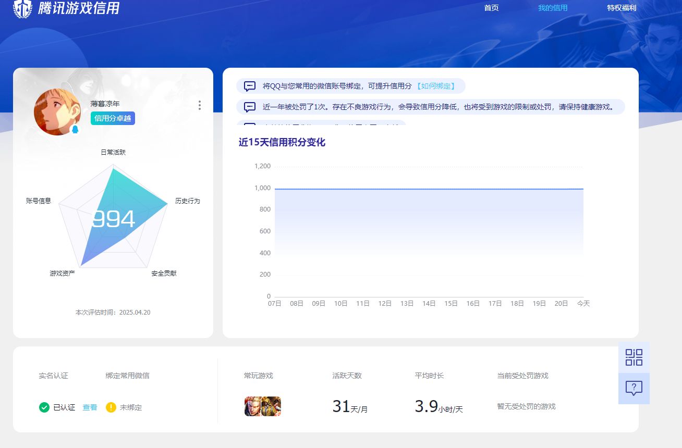Click the 绑定常用微信 label

[x=128, y=376]
